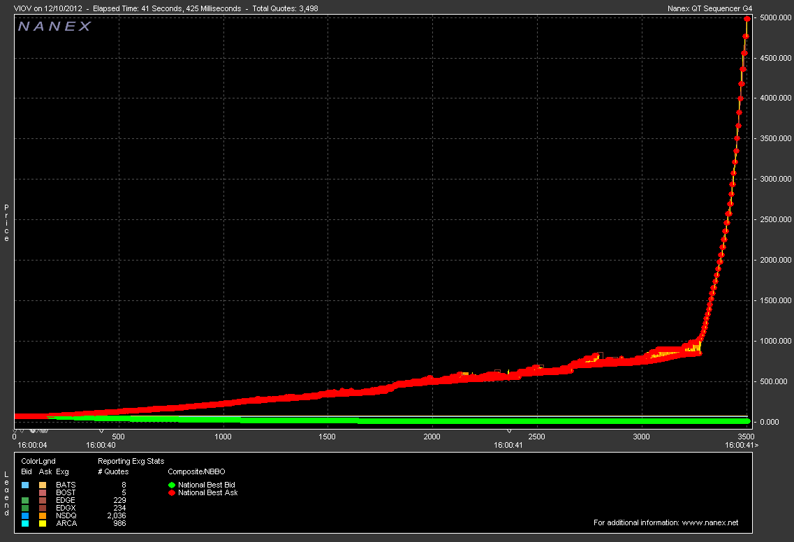Click the '3500' quote-sequence axis label
794x542 pixels.
(x=747, y=437)
